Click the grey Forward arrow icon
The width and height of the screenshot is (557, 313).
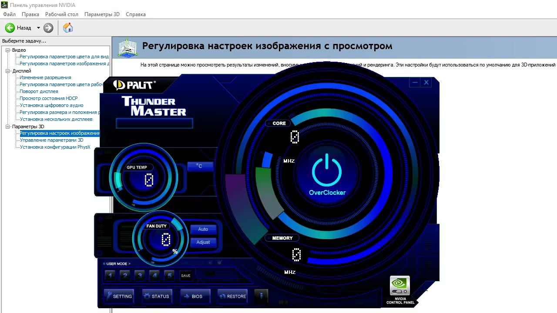[48, 28]
